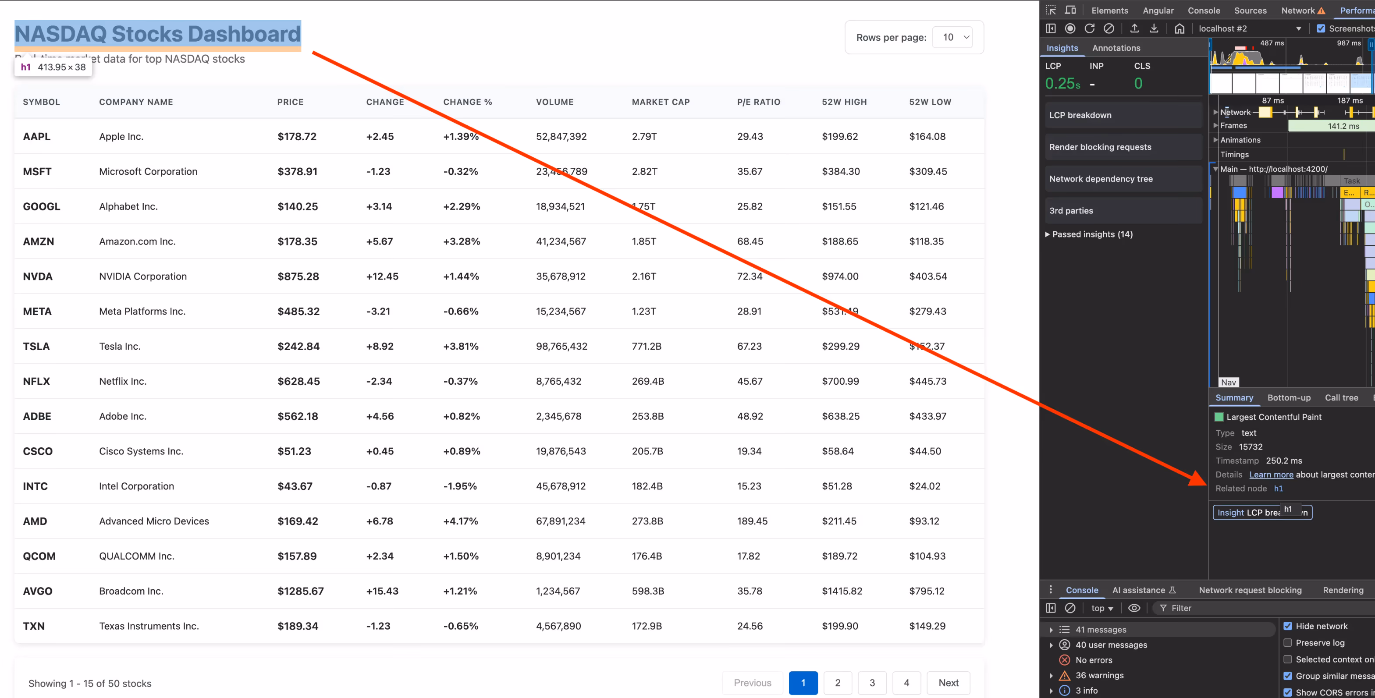Screen dimensions: 1375x698
Task: Click the No errors red X icon
Action: point(1064,660)
